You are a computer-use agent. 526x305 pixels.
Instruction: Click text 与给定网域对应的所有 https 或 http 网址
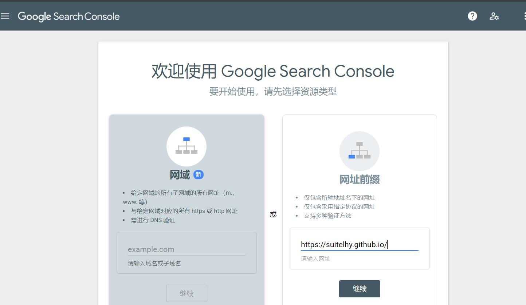coord(184,211)
